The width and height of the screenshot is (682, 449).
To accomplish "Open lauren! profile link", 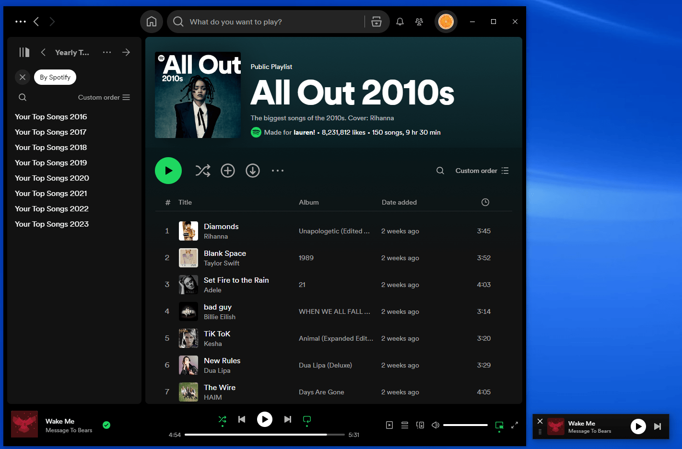I will pyautogui.click(x=304, y=132).
